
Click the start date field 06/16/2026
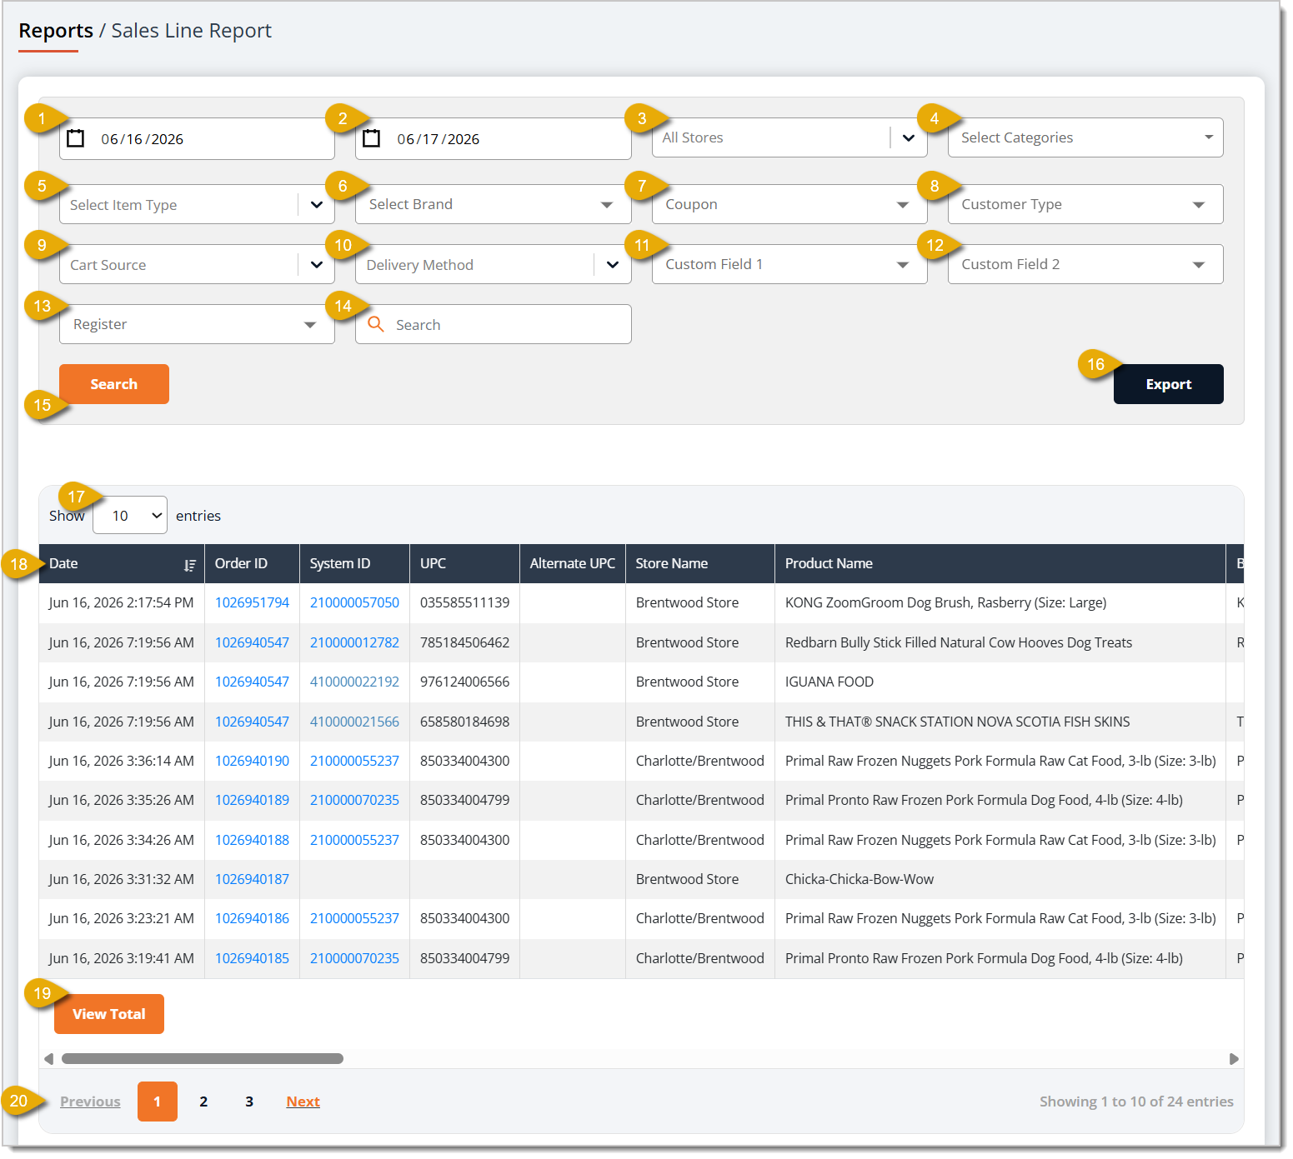197,138
